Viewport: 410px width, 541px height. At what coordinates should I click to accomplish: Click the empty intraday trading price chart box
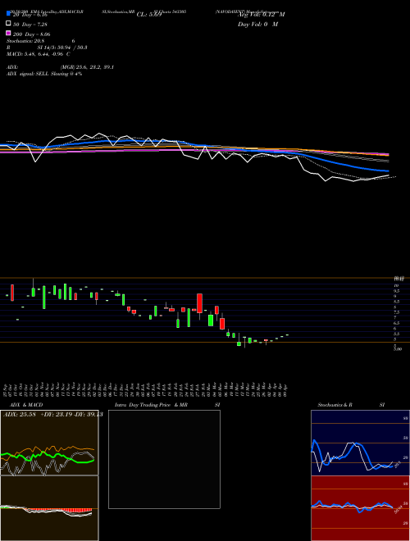pos(164,459)
